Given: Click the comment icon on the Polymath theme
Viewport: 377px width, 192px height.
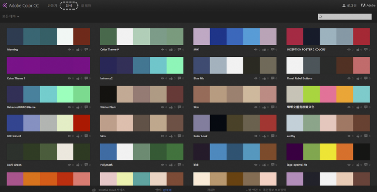Looking at the screenshot, I should pyautogui.click(x=179, y=165).
